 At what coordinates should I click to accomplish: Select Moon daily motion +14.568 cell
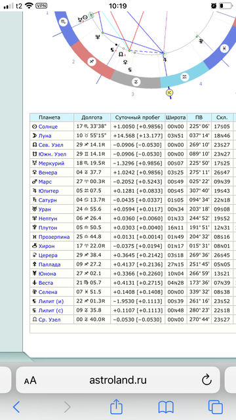[x=138, y=136]
